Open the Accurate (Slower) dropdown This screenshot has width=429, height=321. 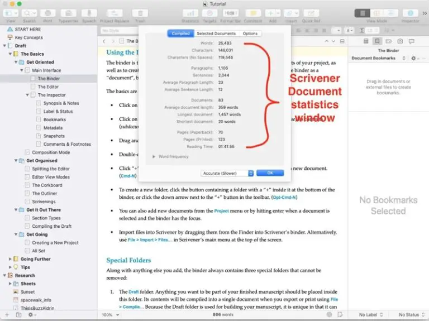[227, 173]
